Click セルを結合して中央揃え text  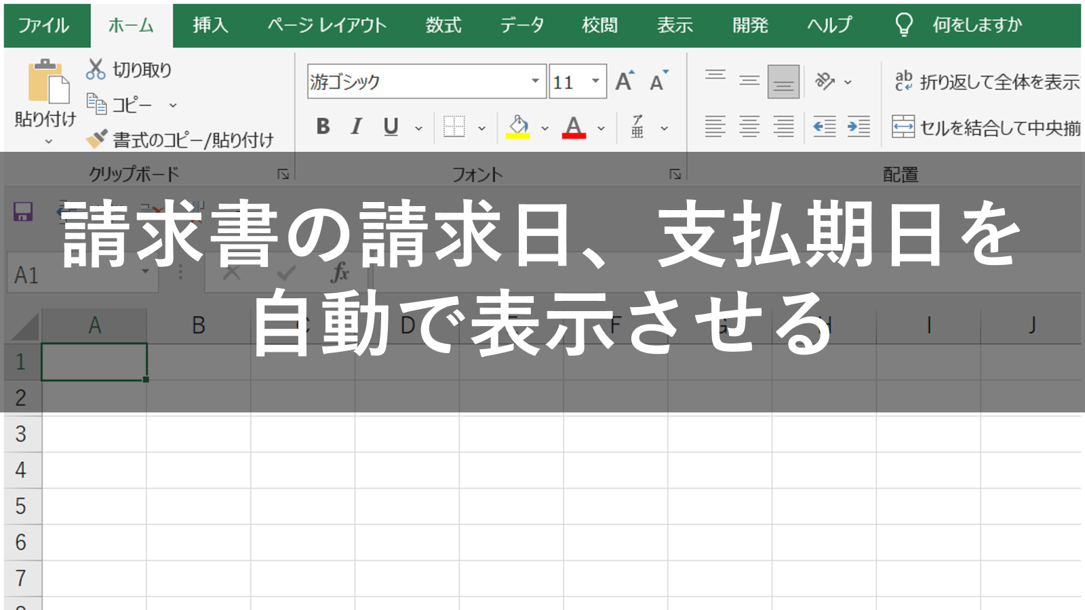coord(1000,127)
